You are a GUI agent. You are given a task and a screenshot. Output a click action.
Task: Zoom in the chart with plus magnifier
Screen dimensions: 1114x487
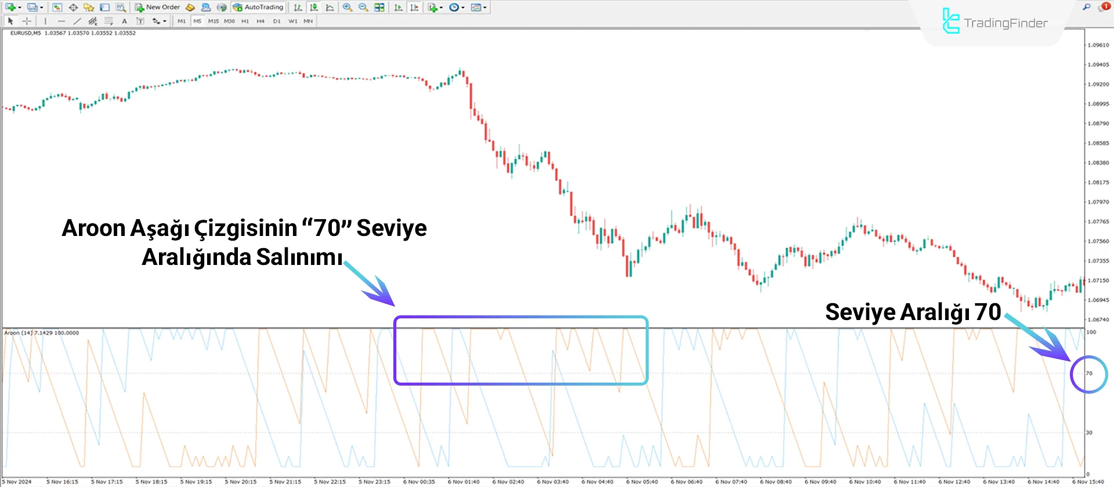[347, 7]
